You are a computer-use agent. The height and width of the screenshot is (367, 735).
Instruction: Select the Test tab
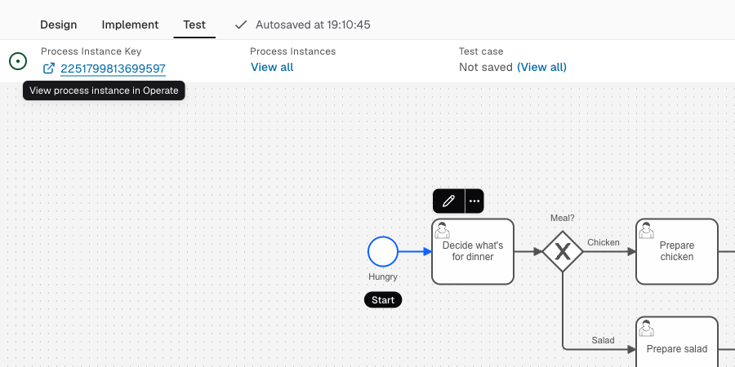(194, 24)
